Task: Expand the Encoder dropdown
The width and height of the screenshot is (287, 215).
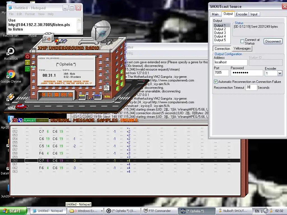Action: (279, 73)
